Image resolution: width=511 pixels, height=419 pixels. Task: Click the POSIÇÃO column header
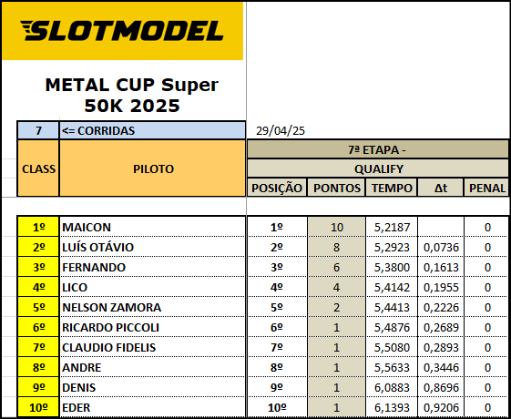[277, 188]
